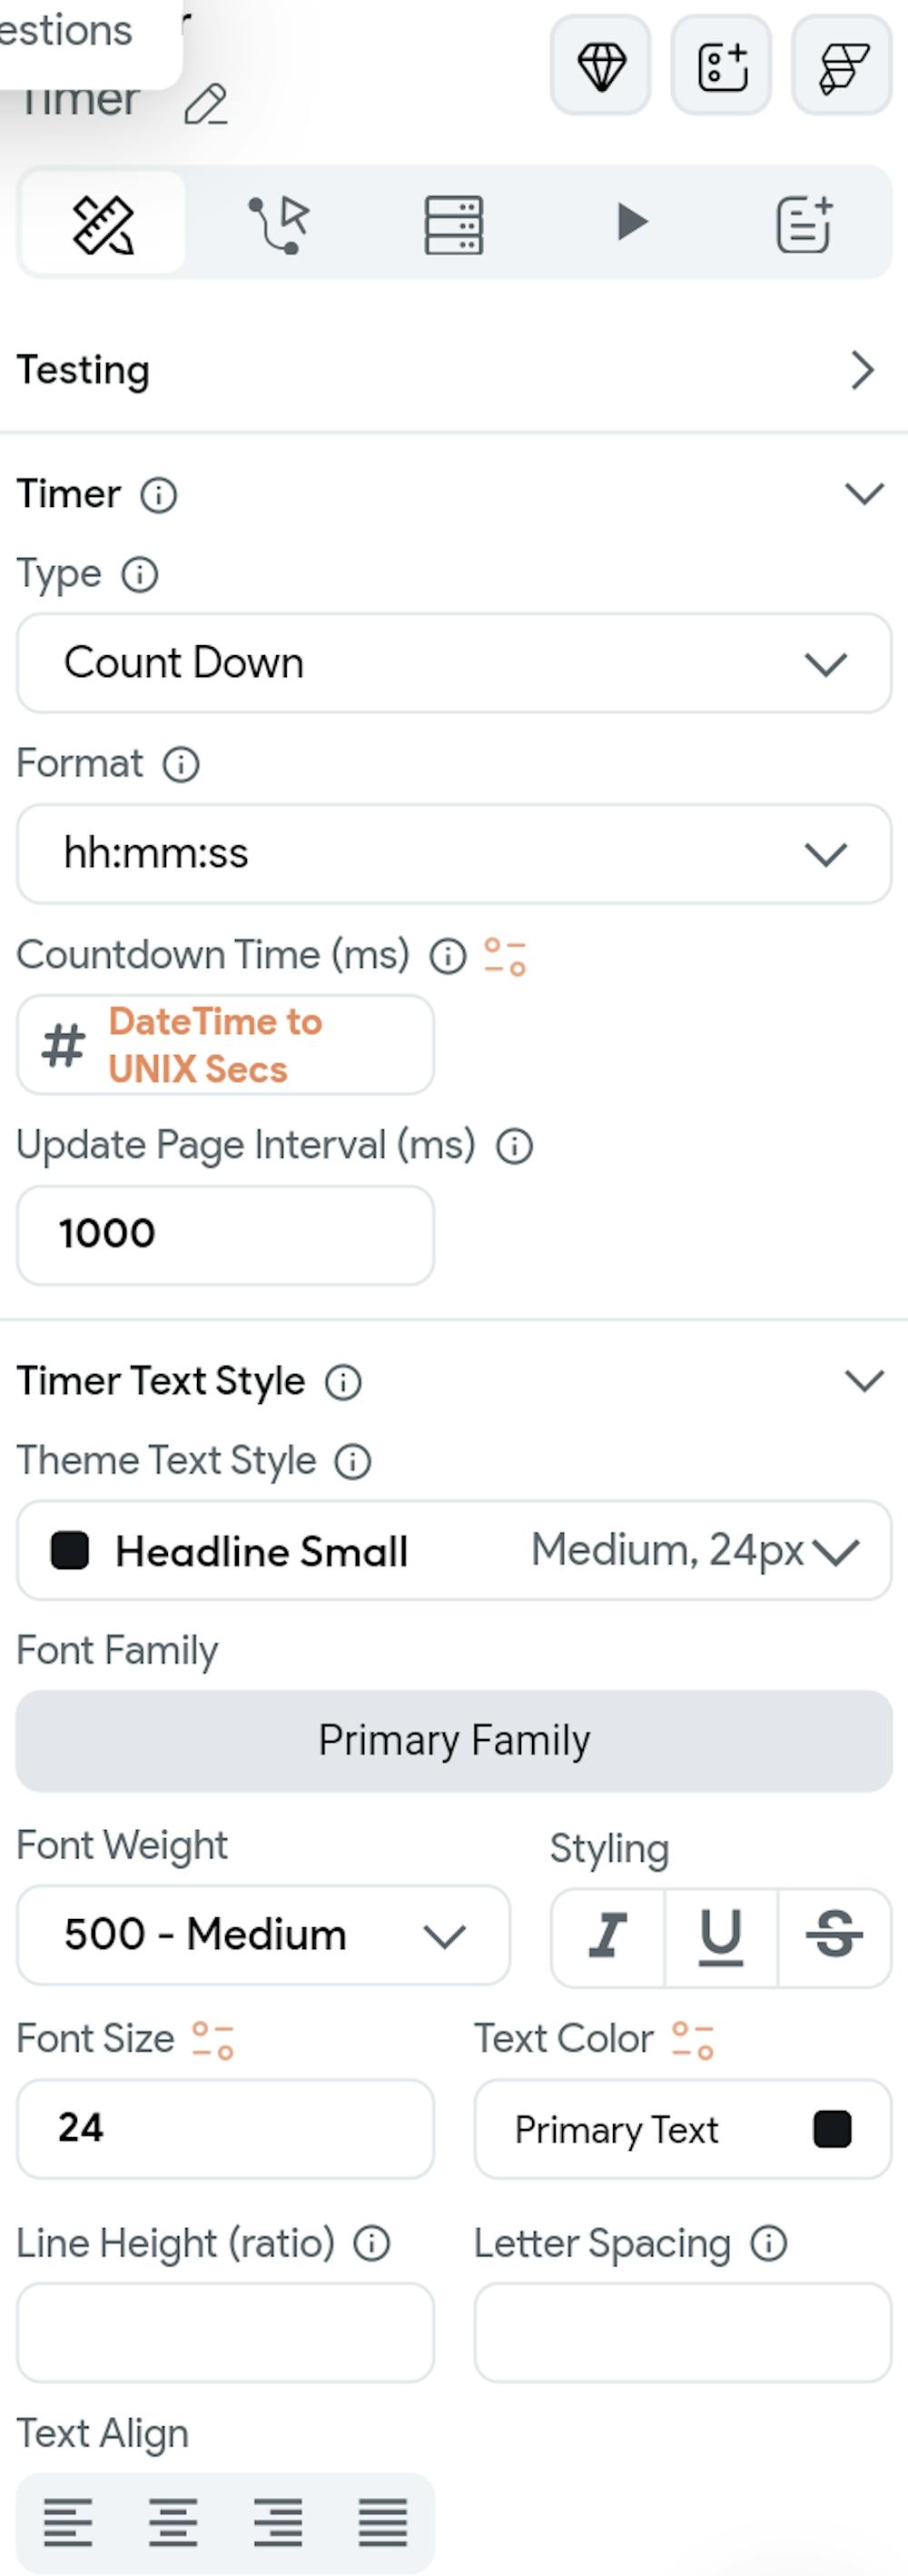Select the Primary Family font button

(453, 1740)
